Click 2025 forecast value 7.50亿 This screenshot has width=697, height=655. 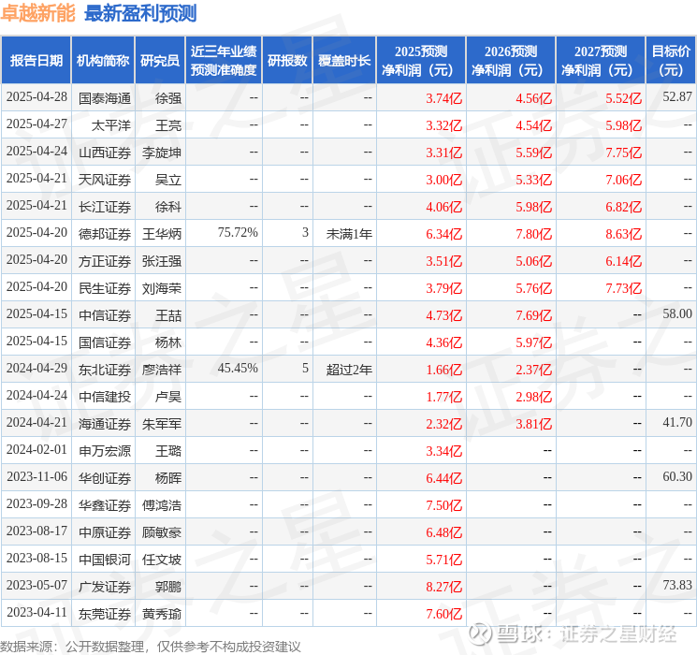coord(443,505)
